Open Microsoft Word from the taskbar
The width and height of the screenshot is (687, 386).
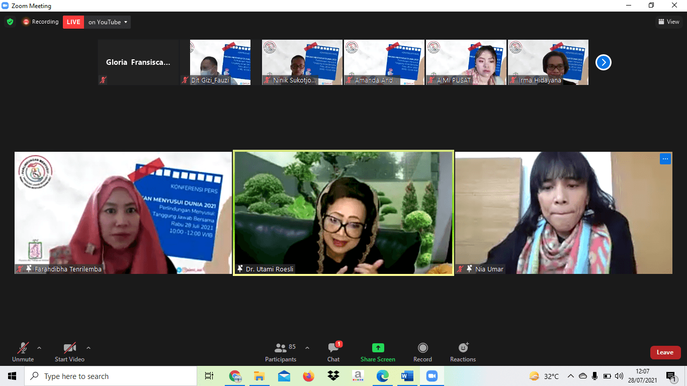point(407,376)
